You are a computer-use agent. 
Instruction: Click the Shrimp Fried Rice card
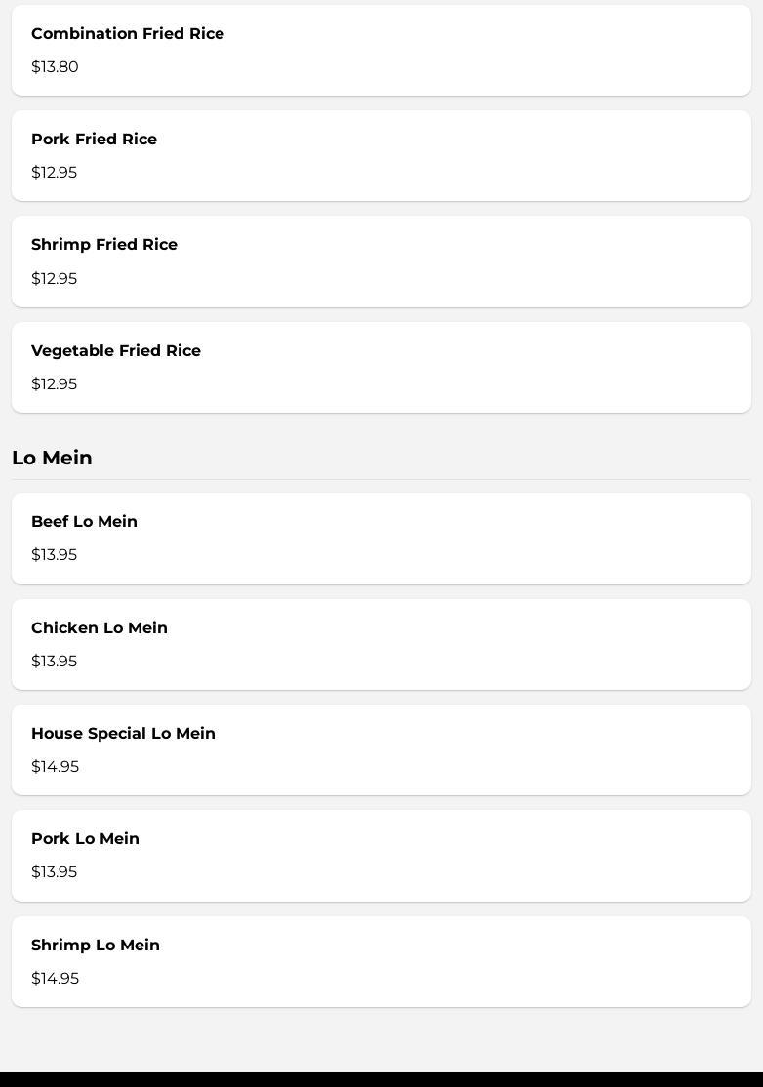click(x=381, y=262)
